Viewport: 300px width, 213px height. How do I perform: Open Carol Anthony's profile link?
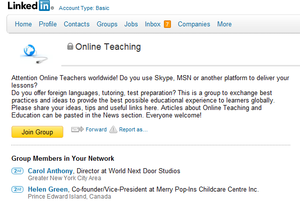pos(50,171)
